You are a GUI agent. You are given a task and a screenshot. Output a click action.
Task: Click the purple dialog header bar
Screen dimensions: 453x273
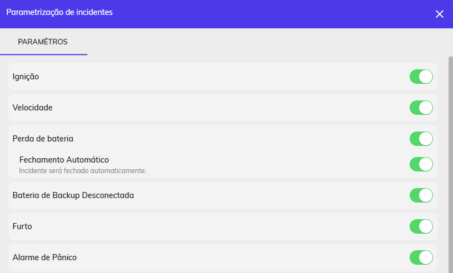227,14
